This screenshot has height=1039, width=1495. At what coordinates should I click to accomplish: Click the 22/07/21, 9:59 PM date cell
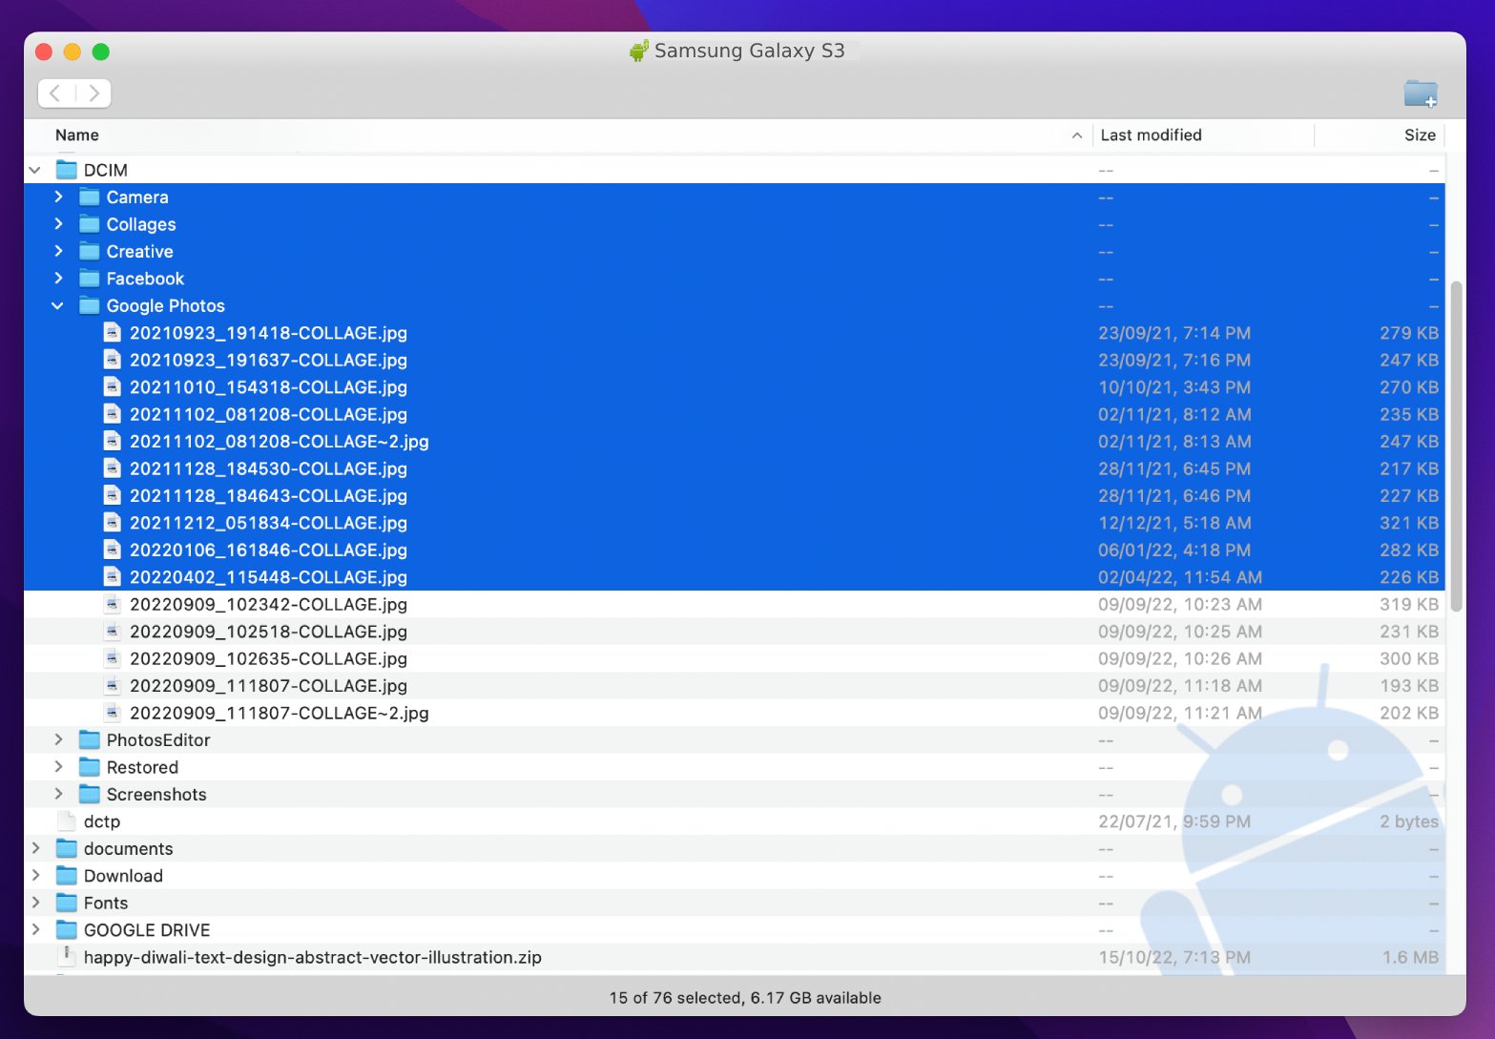pos(1174,821)
